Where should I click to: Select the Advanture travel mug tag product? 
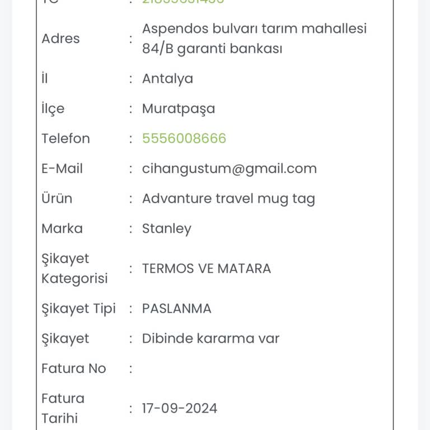pos(228,199)
